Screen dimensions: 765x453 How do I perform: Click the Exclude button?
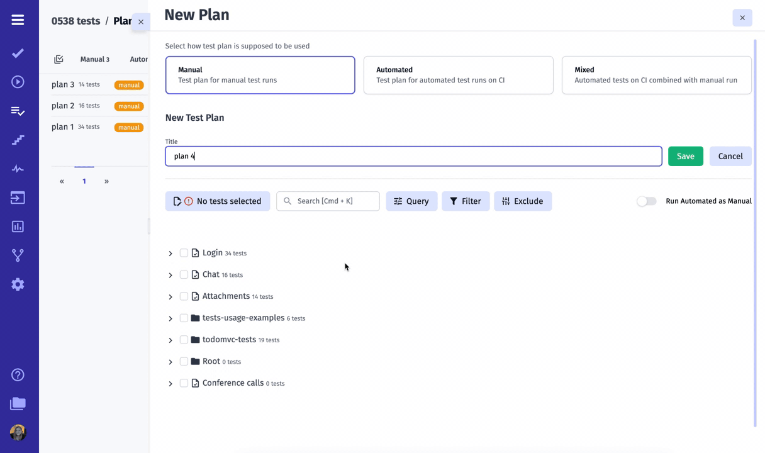tap(523, 201)
